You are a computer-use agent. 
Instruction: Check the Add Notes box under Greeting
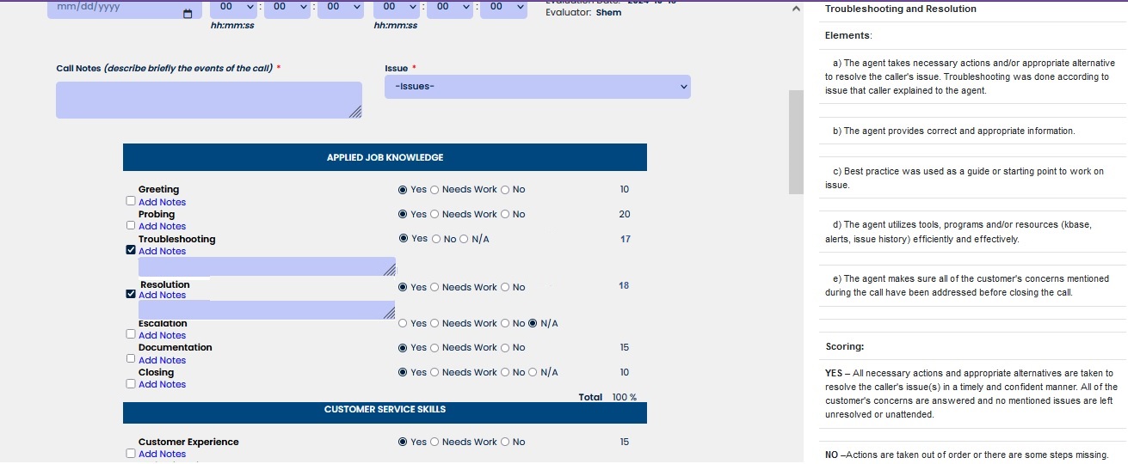coord(130,201)
